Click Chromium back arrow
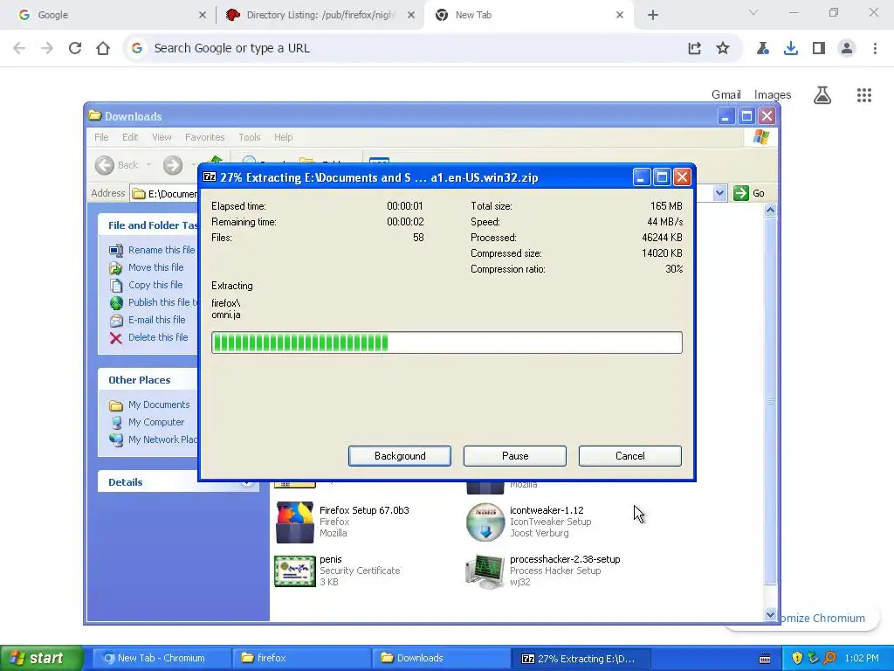The image size is (894, 671). (x=19, y=48)
